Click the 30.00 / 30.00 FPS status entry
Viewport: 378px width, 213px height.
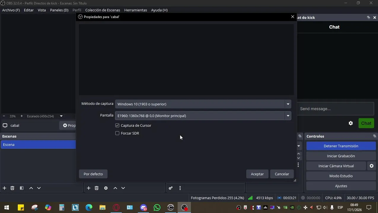pos(360,198)
